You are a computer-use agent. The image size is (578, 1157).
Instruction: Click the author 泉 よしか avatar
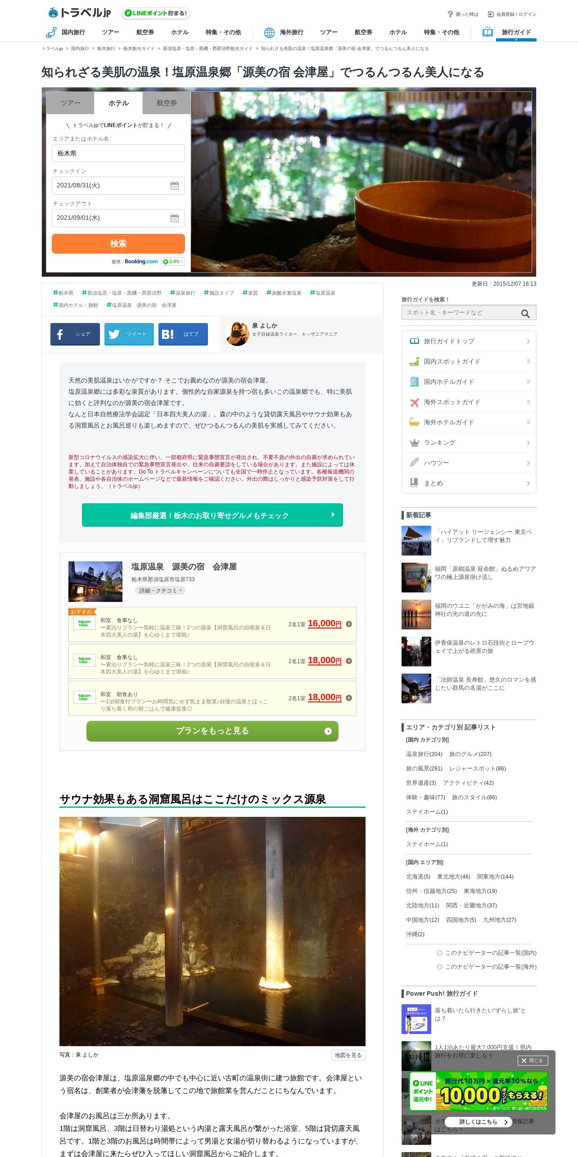pos(237,334)
